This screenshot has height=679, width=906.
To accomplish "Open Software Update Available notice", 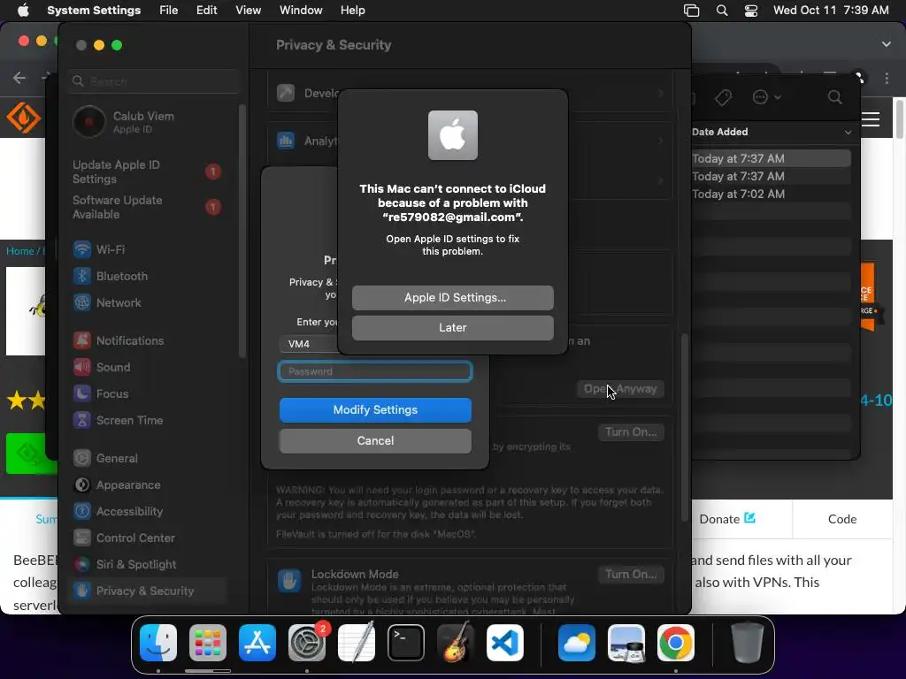I will point(147,207).
